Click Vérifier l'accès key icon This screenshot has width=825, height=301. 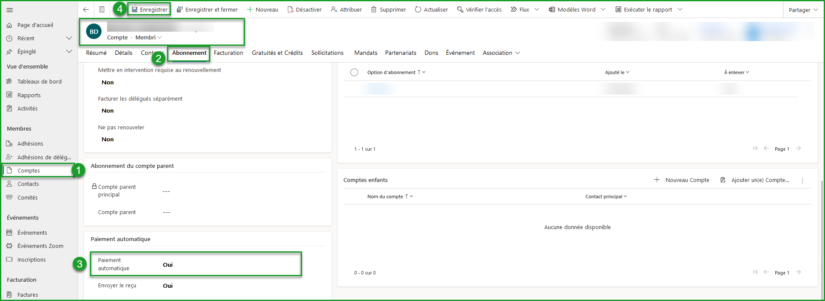point(460,9)
